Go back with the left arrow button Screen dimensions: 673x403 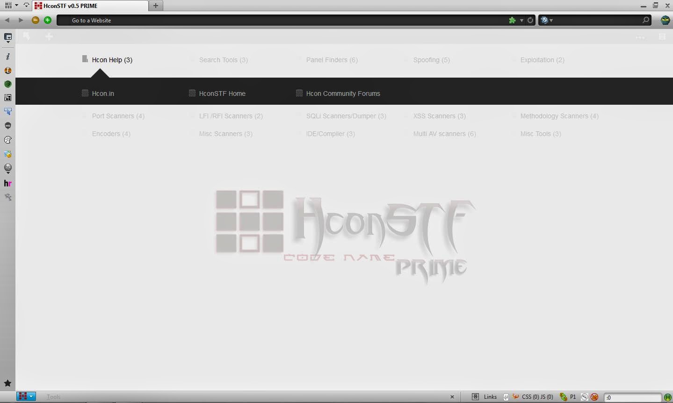(x=7, y=20)
